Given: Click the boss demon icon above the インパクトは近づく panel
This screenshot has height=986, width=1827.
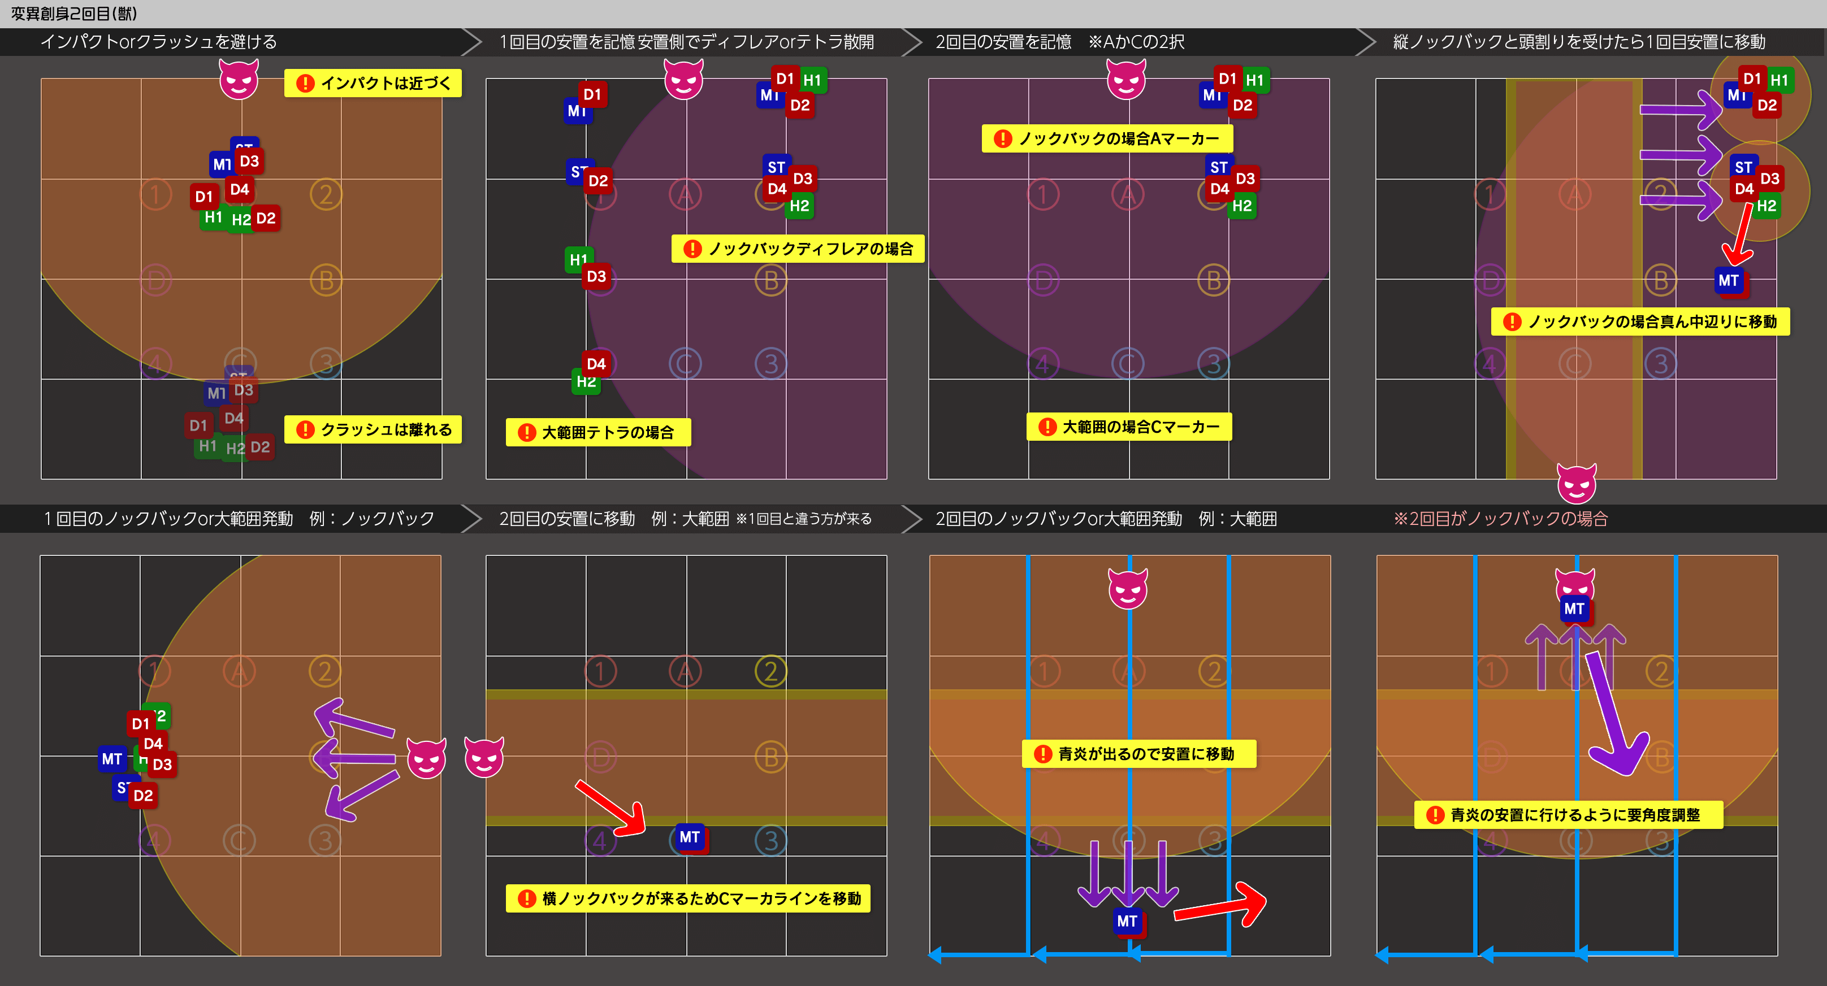Looking at the screenshot, I should (239, 80).
